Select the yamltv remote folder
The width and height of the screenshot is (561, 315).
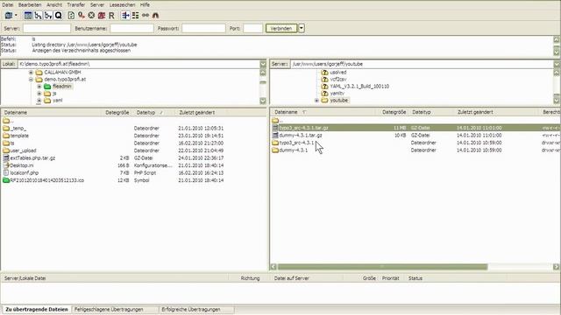point(337,94)
